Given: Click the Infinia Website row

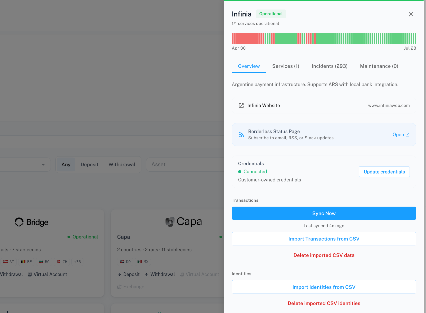Looking at the screenshot, I should pyautogui.click(x=324, y=106).
